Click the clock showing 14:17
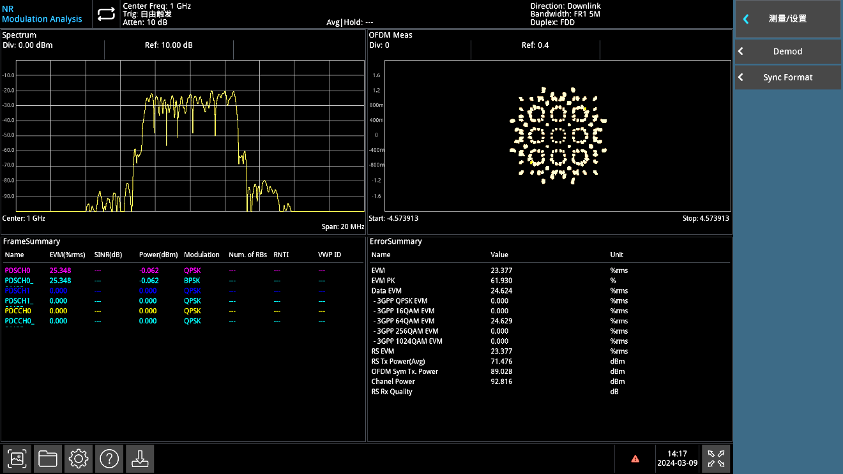The width and height of the screenshot is (843, 474). [x=678, y=454]
